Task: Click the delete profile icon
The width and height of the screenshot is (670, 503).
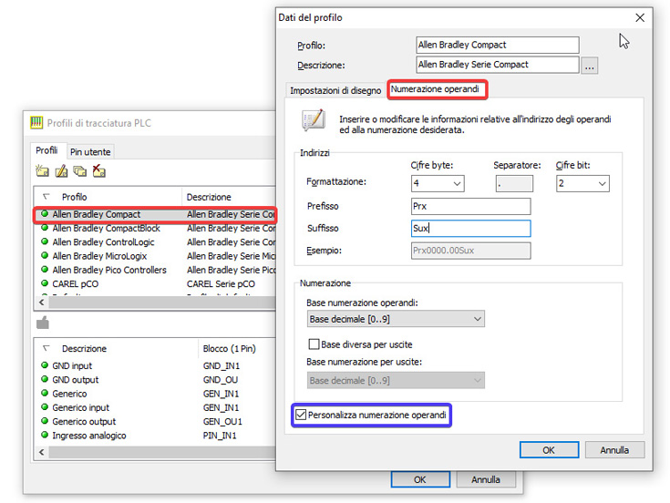Action: tap(98, 171)
